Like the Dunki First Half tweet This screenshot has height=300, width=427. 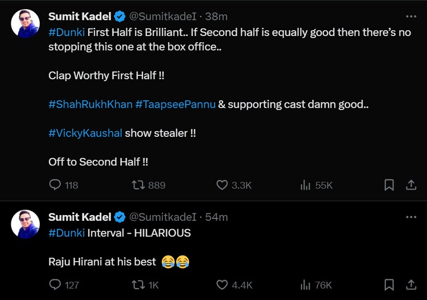[222, 185]
